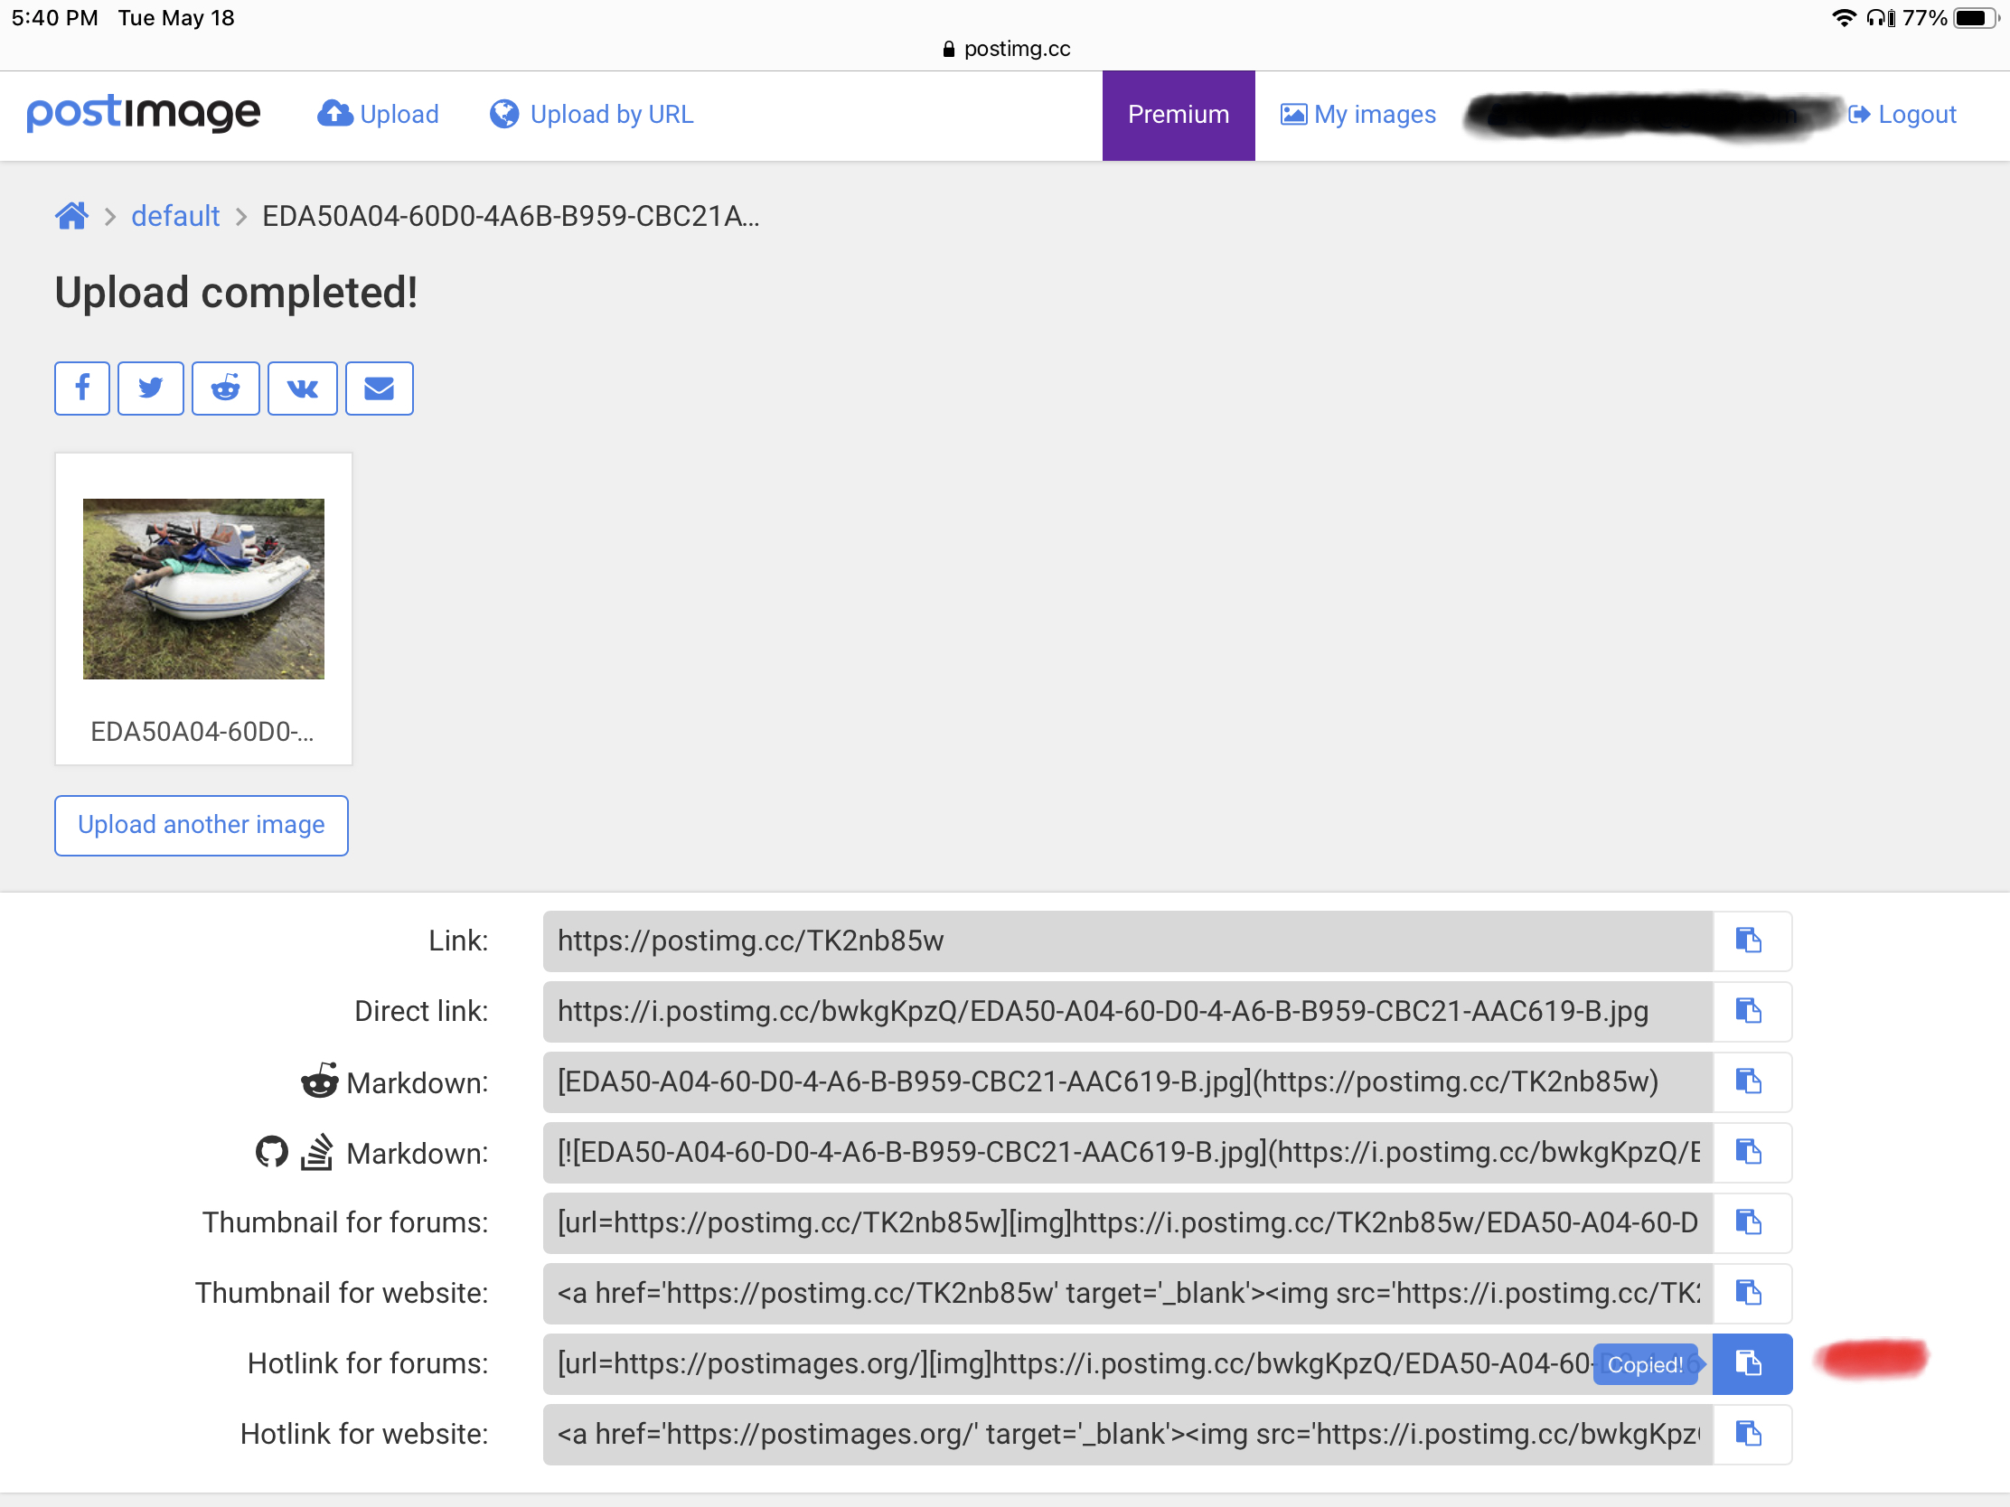The image size is (2010, 1507).
Task: Share image on Twitter
Action: pyautogui.click(x=151, y=388)
